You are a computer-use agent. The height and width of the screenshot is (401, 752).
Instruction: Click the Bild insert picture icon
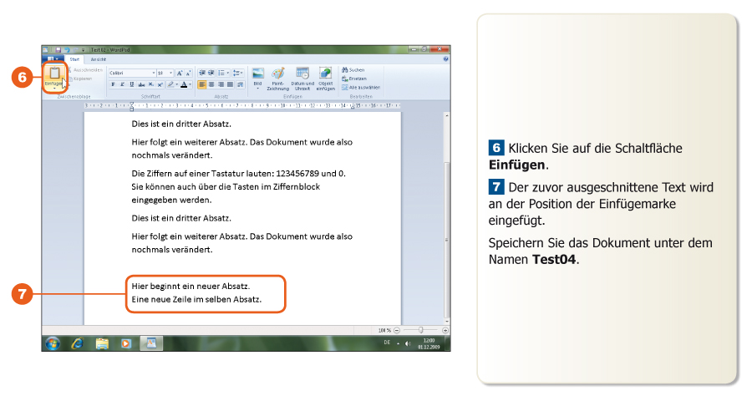258,77
